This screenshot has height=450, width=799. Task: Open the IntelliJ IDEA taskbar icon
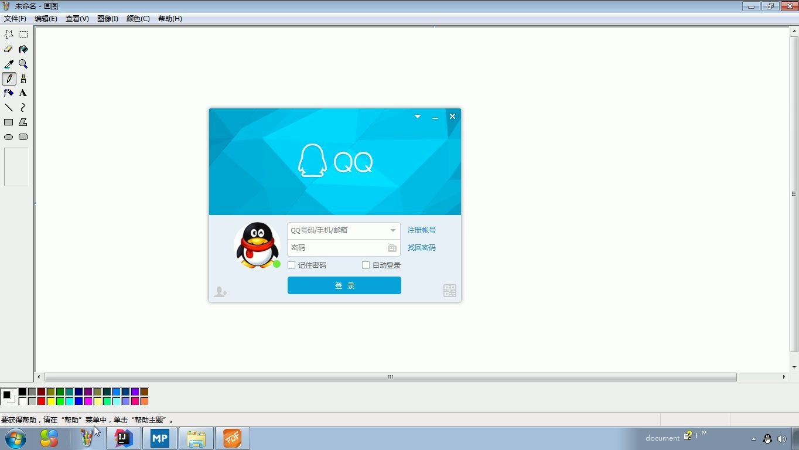(x=124, y=438)
